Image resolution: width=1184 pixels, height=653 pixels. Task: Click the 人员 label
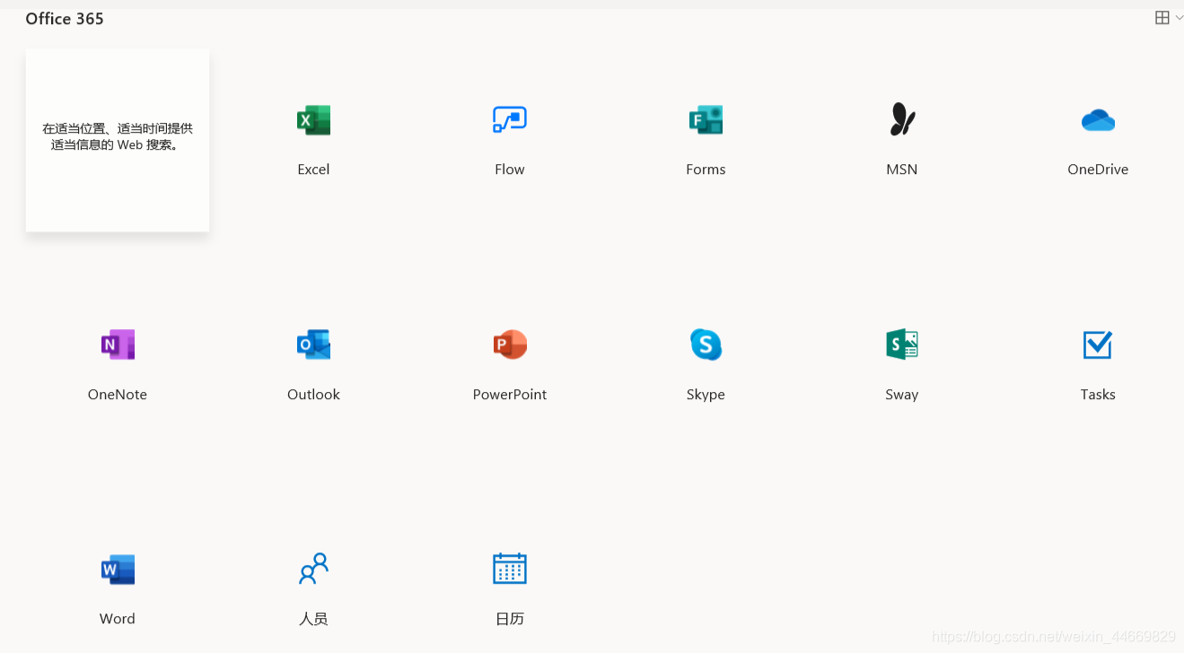[x=313, y=618]
